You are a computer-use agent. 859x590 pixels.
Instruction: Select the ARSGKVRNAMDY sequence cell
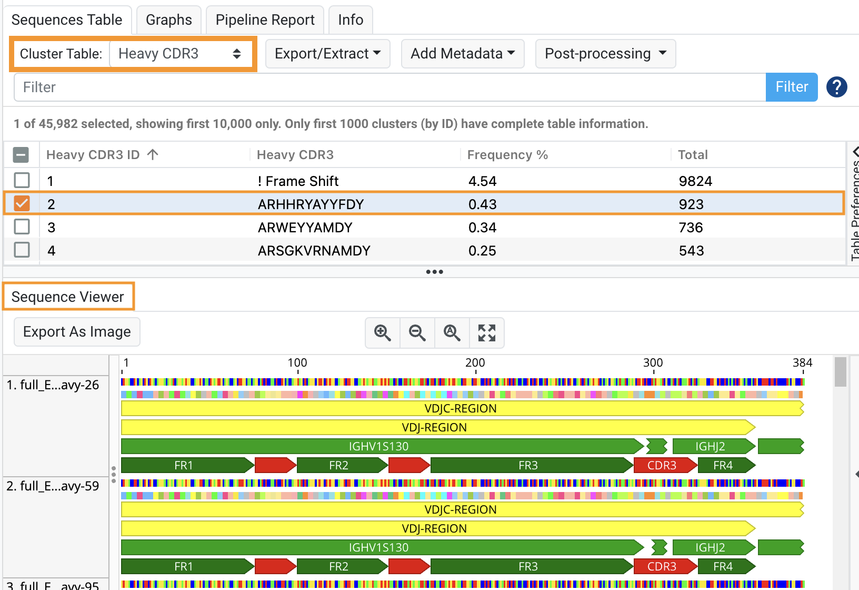point(314,251)
